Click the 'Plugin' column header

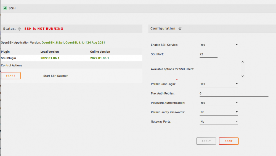coord(5,52)
